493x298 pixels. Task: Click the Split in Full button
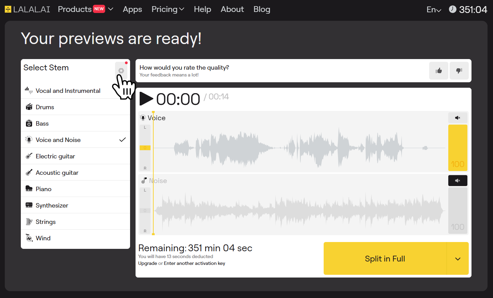point(385,259)
